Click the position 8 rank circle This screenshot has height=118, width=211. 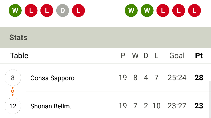tap(13, 78)
